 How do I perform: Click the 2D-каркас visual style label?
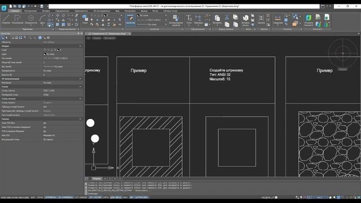(x=109, y=38)
